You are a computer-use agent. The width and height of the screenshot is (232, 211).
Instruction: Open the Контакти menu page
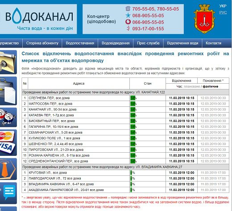(213, 43)
